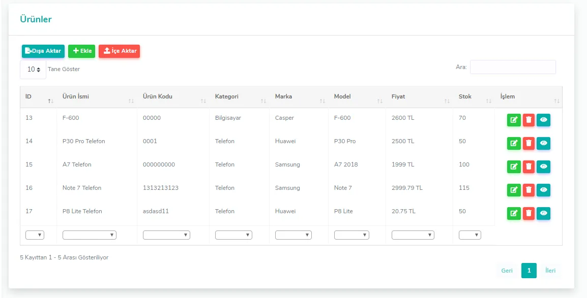
Task: Go to next page with İleri
Action: (550, 271)
